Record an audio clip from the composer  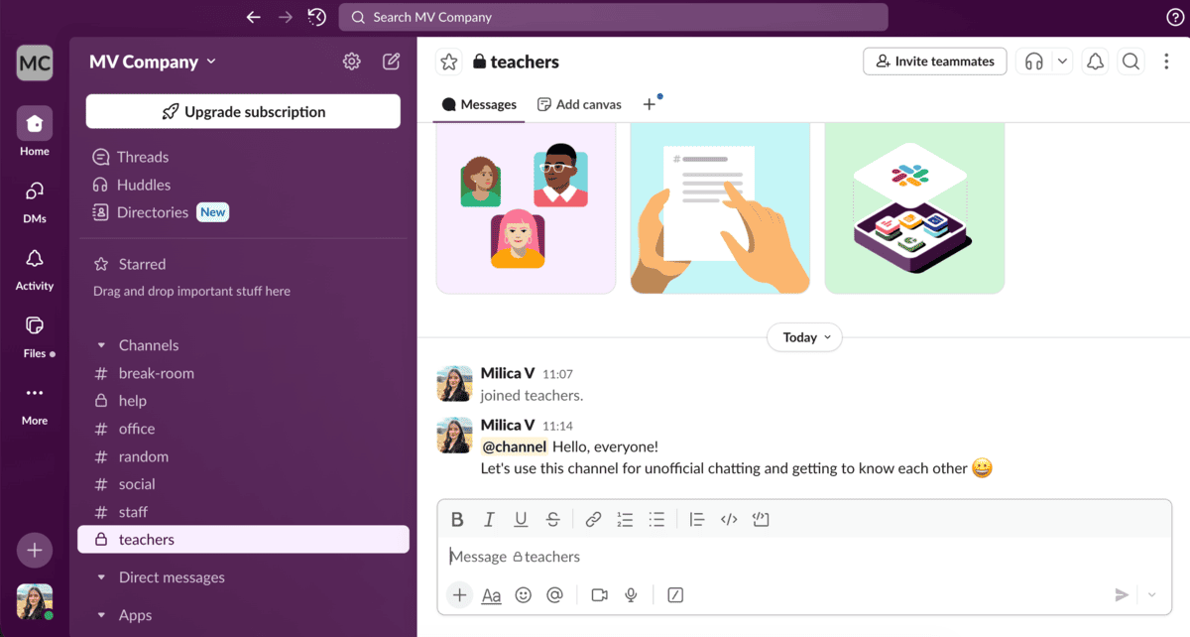click(631, 594)
